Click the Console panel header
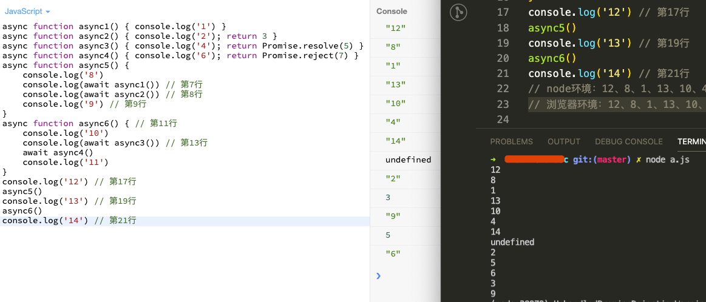The height and width of the screenshot is (302, 706). [392, 12]
